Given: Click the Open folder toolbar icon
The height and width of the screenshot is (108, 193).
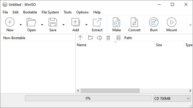Looking at the screenshot, I should click(x=31, y=22).
